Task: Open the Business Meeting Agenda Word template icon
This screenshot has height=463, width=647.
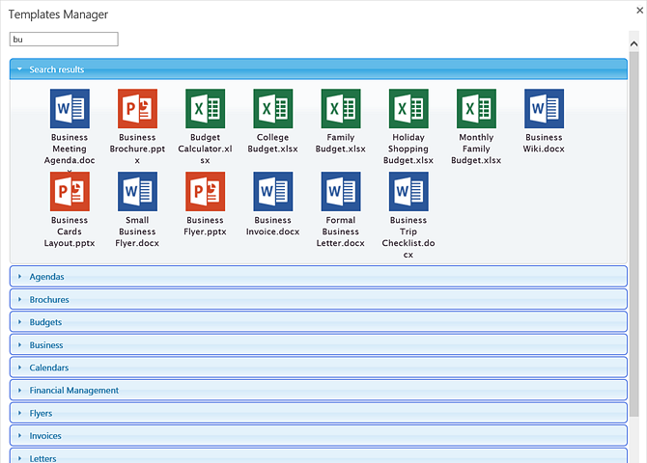Action: [x=70, y=108]
